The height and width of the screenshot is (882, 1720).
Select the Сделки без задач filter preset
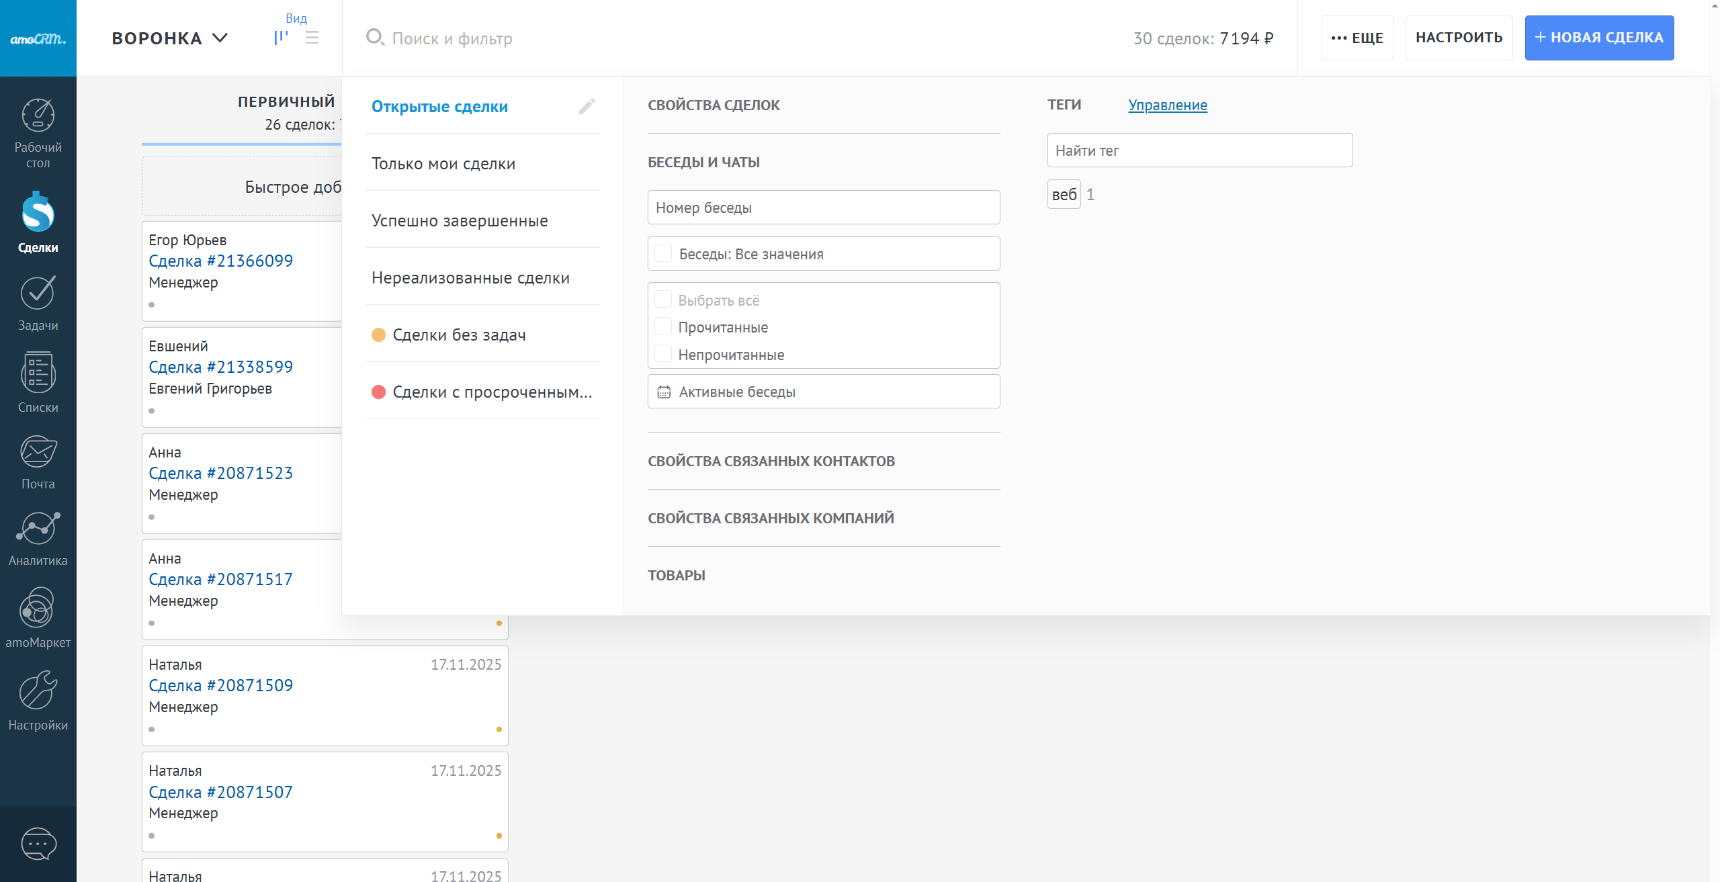pos(459,335)
